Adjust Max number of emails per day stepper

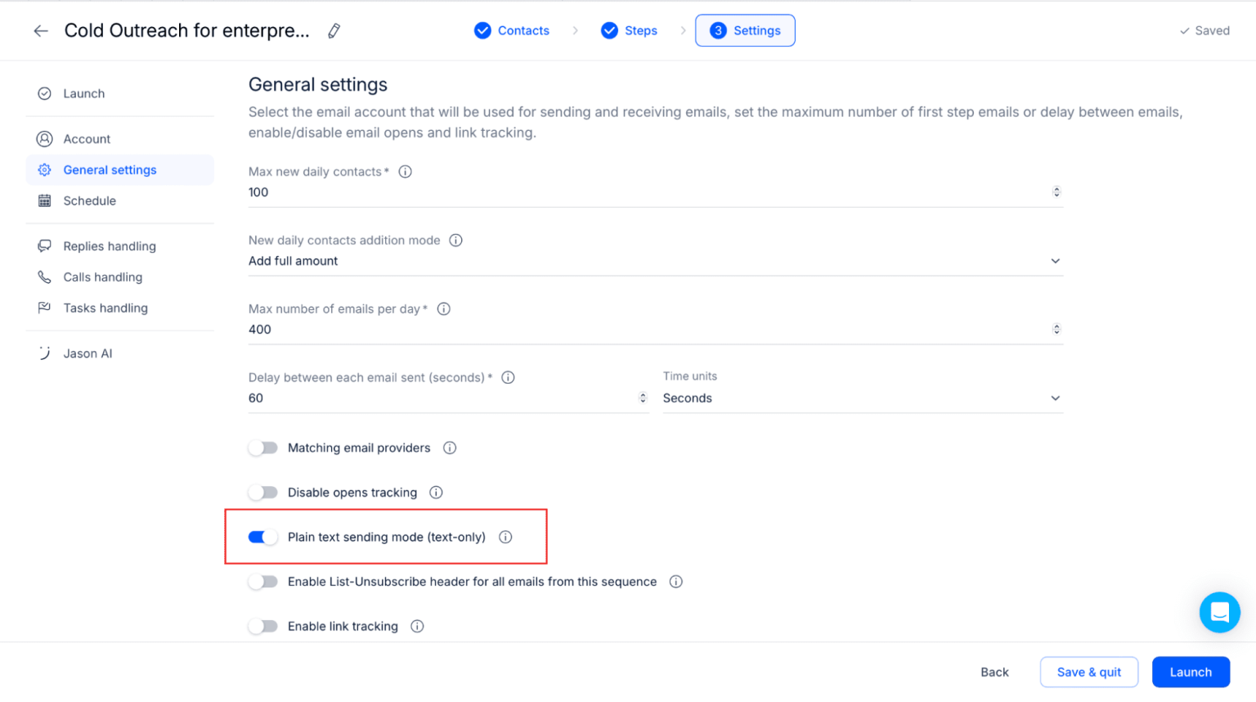click(1056, 329)
